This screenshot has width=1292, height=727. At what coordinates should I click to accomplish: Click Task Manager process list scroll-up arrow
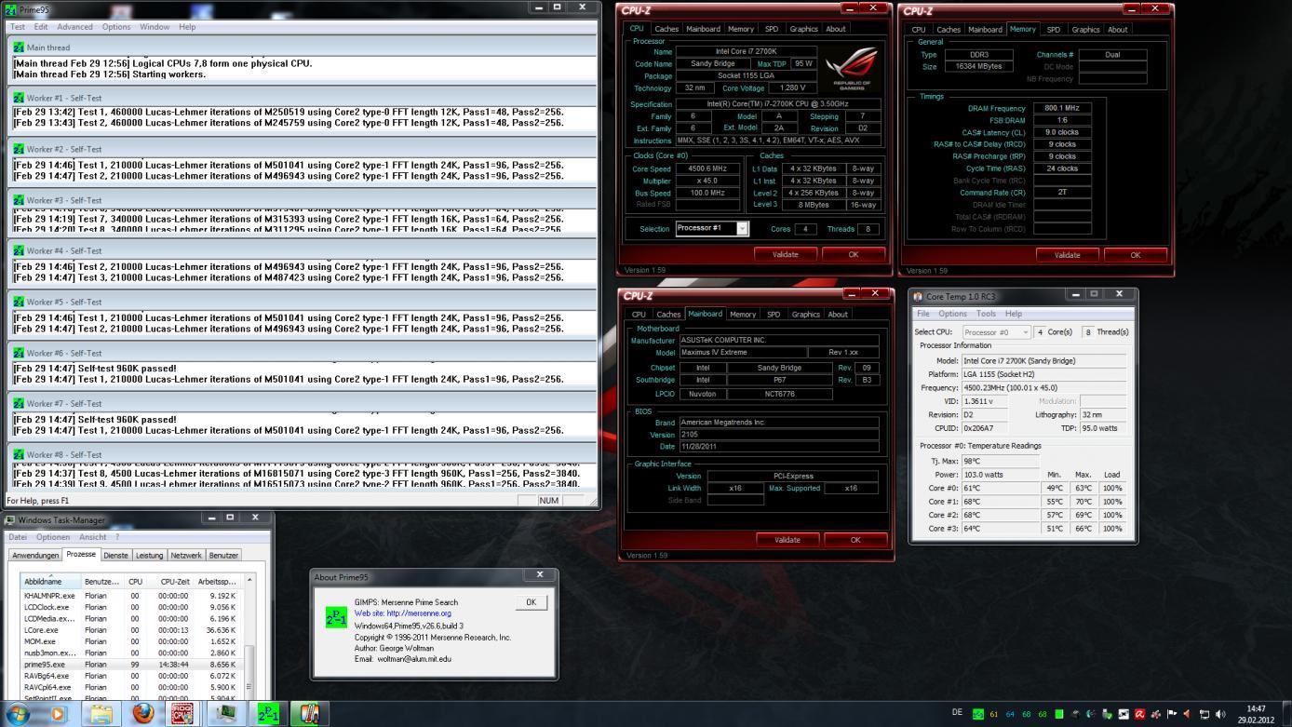248,580
